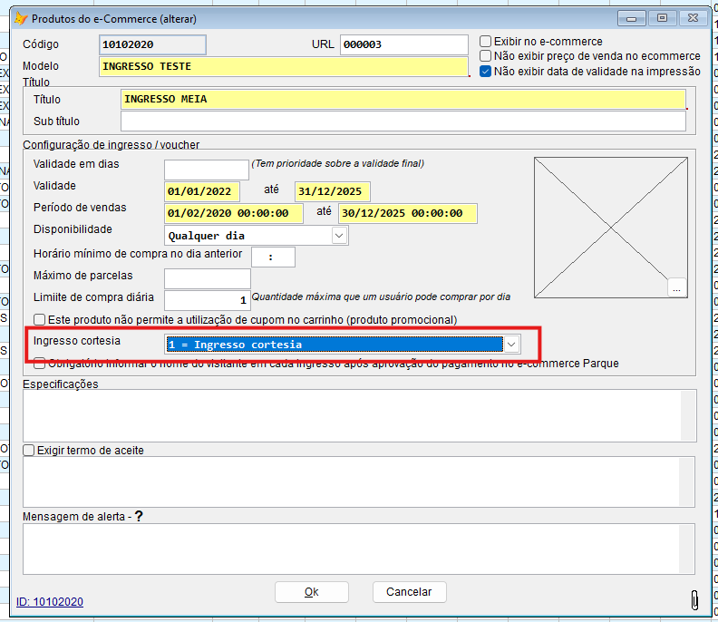The width and height of the screenshot is (718, 622).
Task: Toggle Não exibir preço de venda checkbox
Action: pos(485,56)
